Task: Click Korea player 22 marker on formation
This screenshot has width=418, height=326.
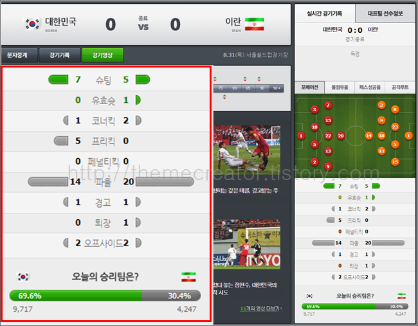Action: (328, 136)
